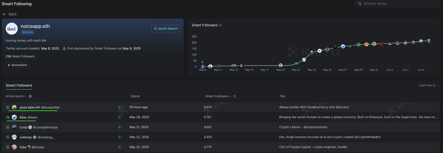This screenshot has width=443, height=153.
Task: Click the first avatar marker at May 9
Action: (x=202, y=66)
